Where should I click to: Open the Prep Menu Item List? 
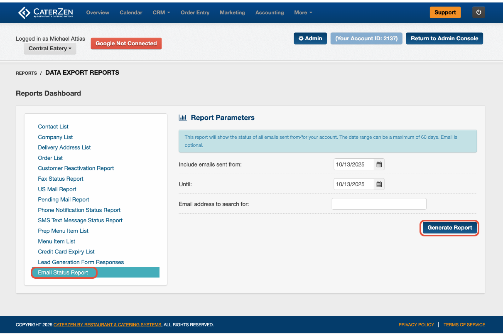[63, 231]
